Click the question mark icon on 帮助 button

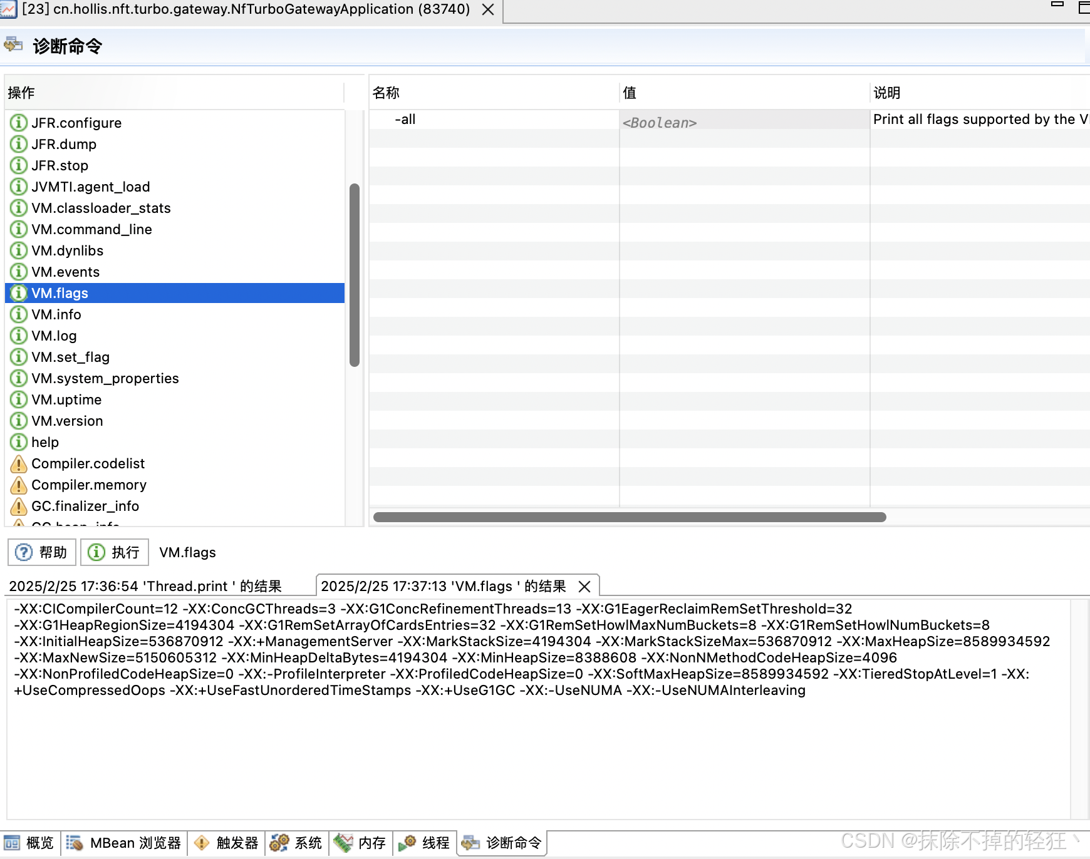23,552
